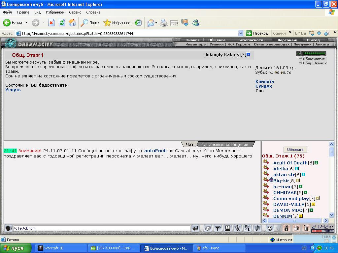
Task: Switch to Системные сообщения tab
Action: pos(225,144)
